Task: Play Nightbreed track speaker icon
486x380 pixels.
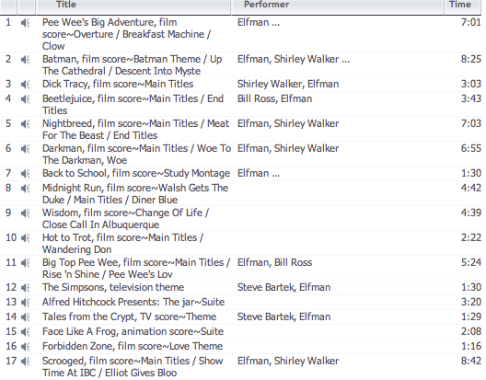Action: [26, 124]
